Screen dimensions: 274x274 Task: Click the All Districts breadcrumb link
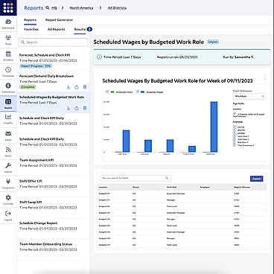pos(117,8)
